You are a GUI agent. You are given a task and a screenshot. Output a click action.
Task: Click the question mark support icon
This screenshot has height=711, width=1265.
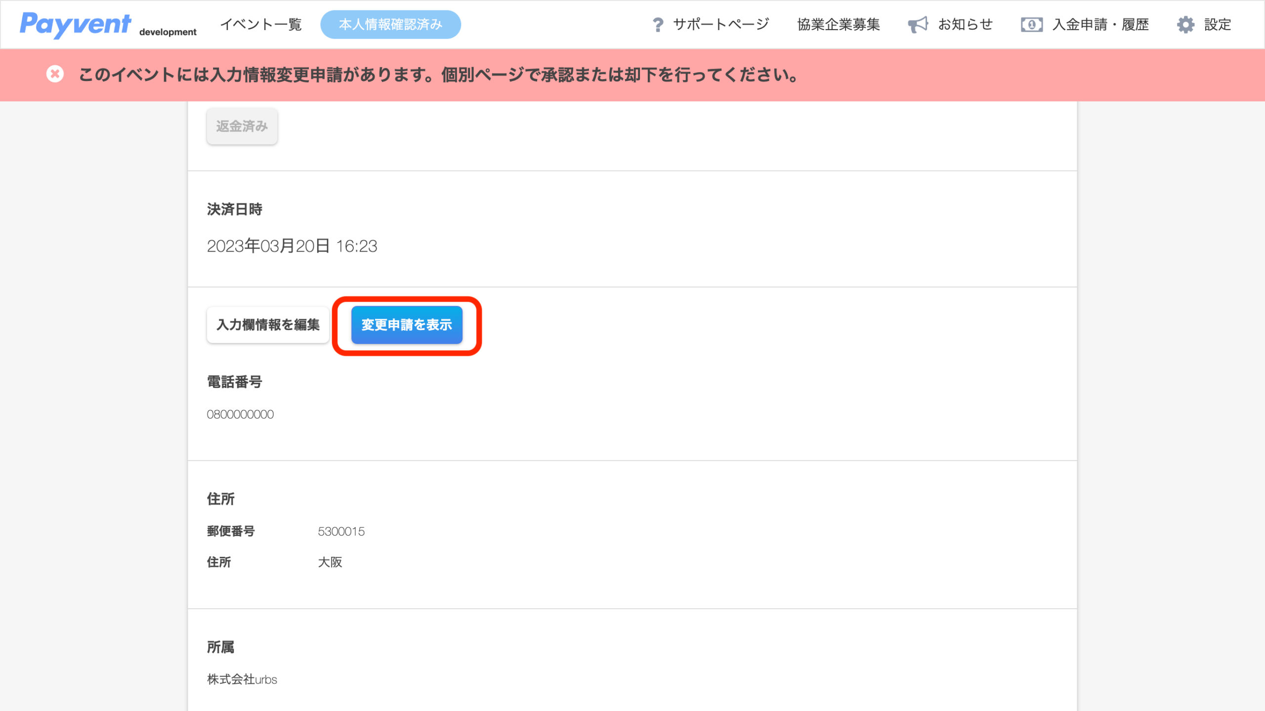pos(658,25)
